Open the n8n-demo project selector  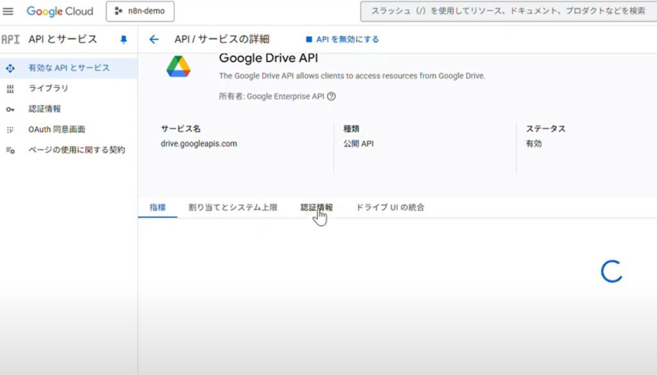coord(140,12)
